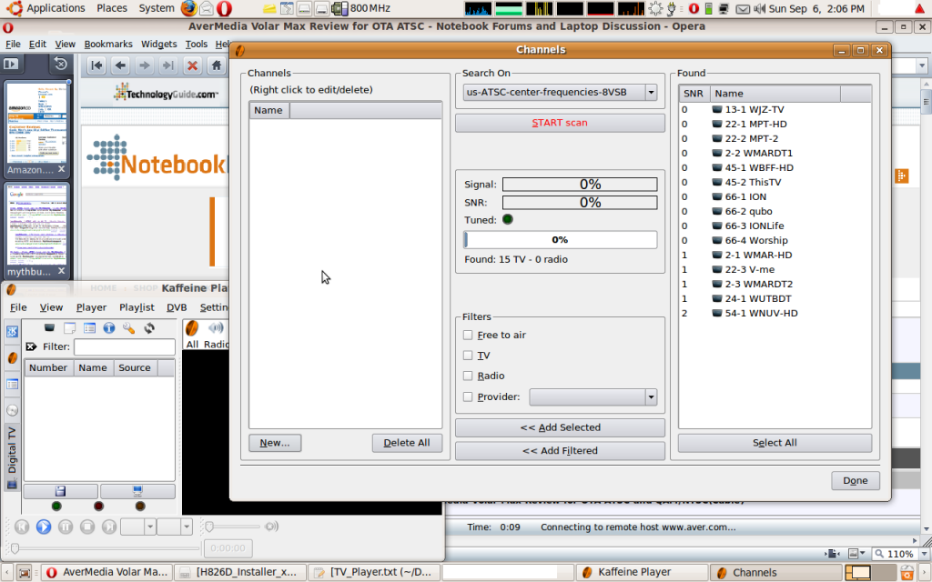This screenshot has width=932, height=582.
Task: Click the floppy disk record button in Kaffeine
Action: 60,491
